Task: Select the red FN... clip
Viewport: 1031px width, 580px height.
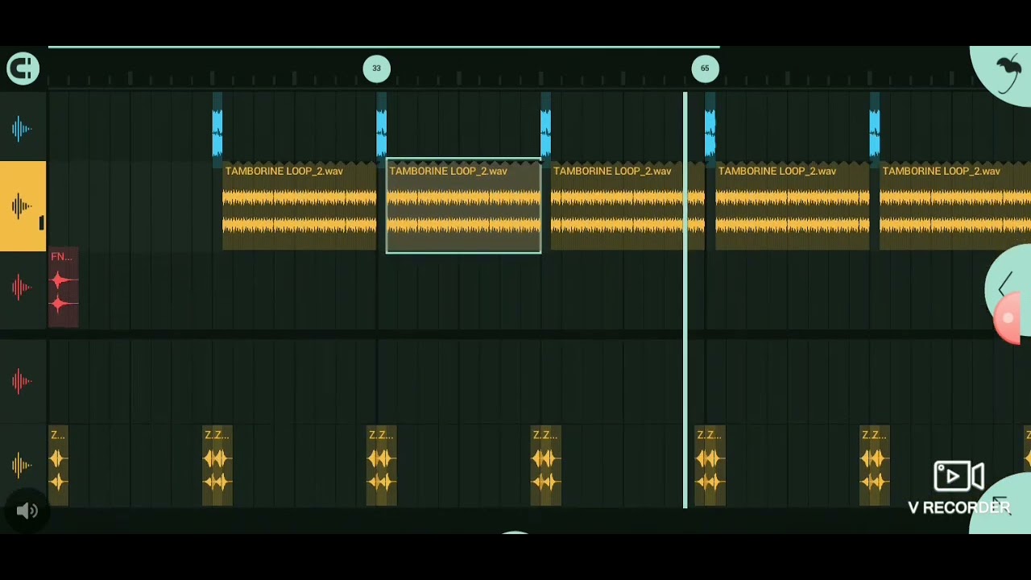Action: click(x=64, y=288)
